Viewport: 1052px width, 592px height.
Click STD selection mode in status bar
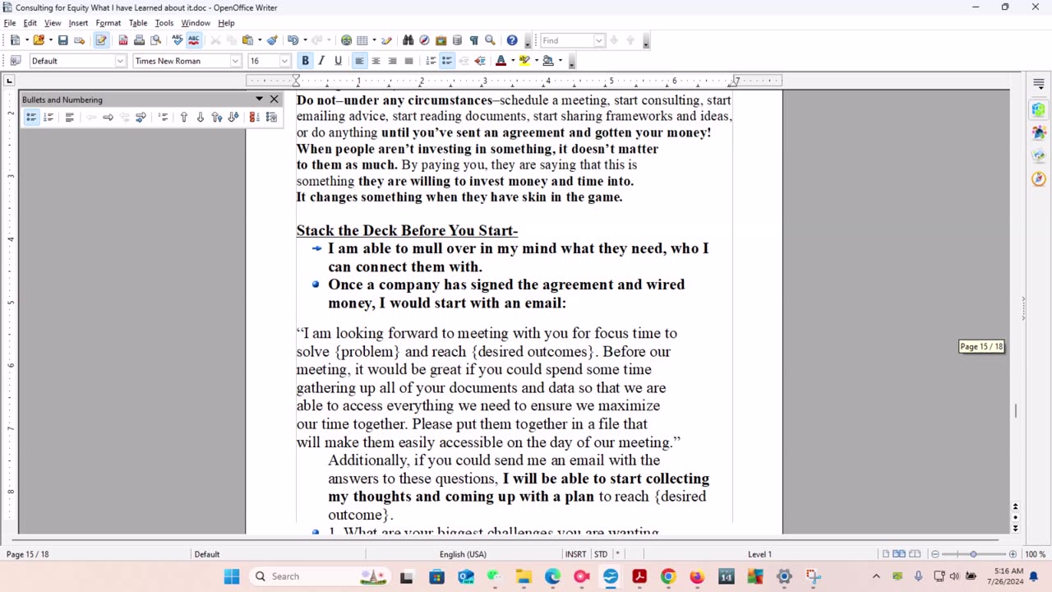[601, 554]
